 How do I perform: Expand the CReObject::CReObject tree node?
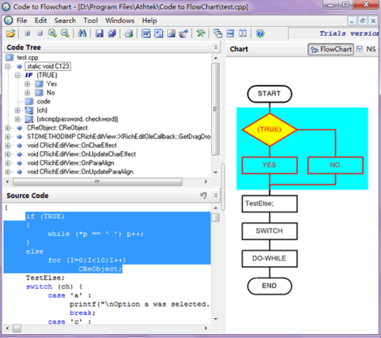(x=8, y=128)
